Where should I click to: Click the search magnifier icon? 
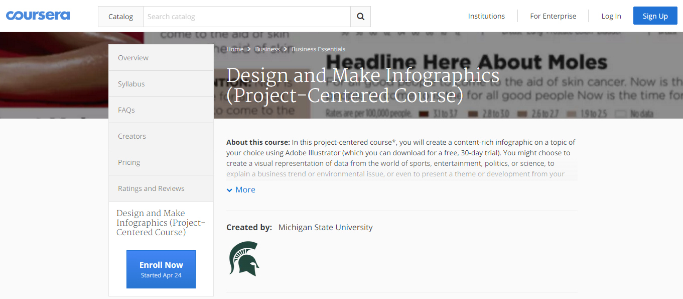click(360, 17)
